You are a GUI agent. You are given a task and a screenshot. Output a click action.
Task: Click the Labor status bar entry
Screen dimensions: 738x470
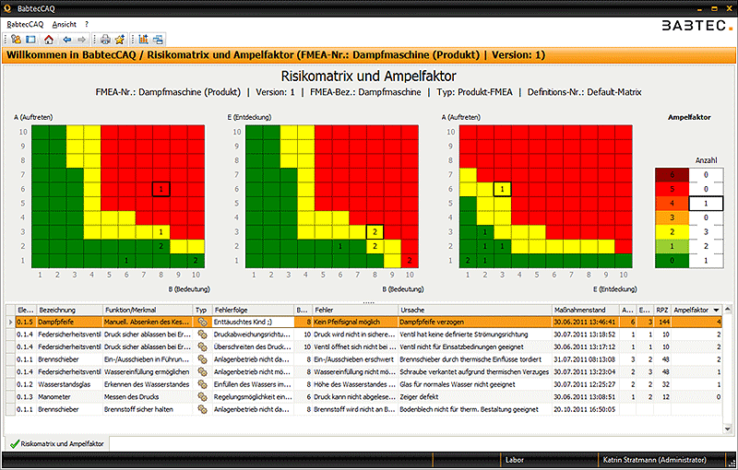tap(515, 460)
